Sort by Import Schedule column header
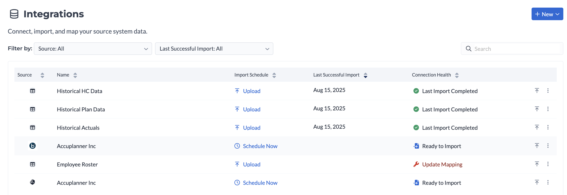Viewport: 567px width, 195px height. point(274,75)
